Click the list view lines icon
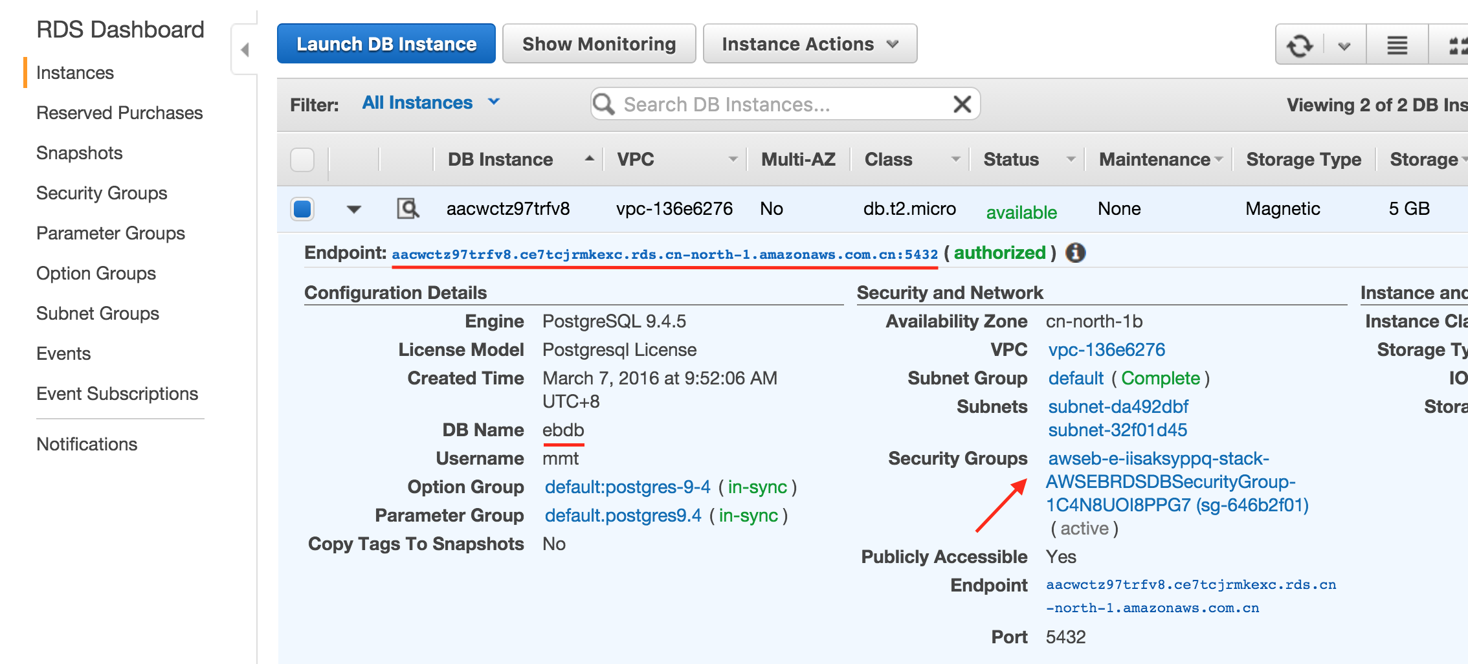Viewport: 1468px width, 664px height. pyautogui.click(x=1397, y=45)
